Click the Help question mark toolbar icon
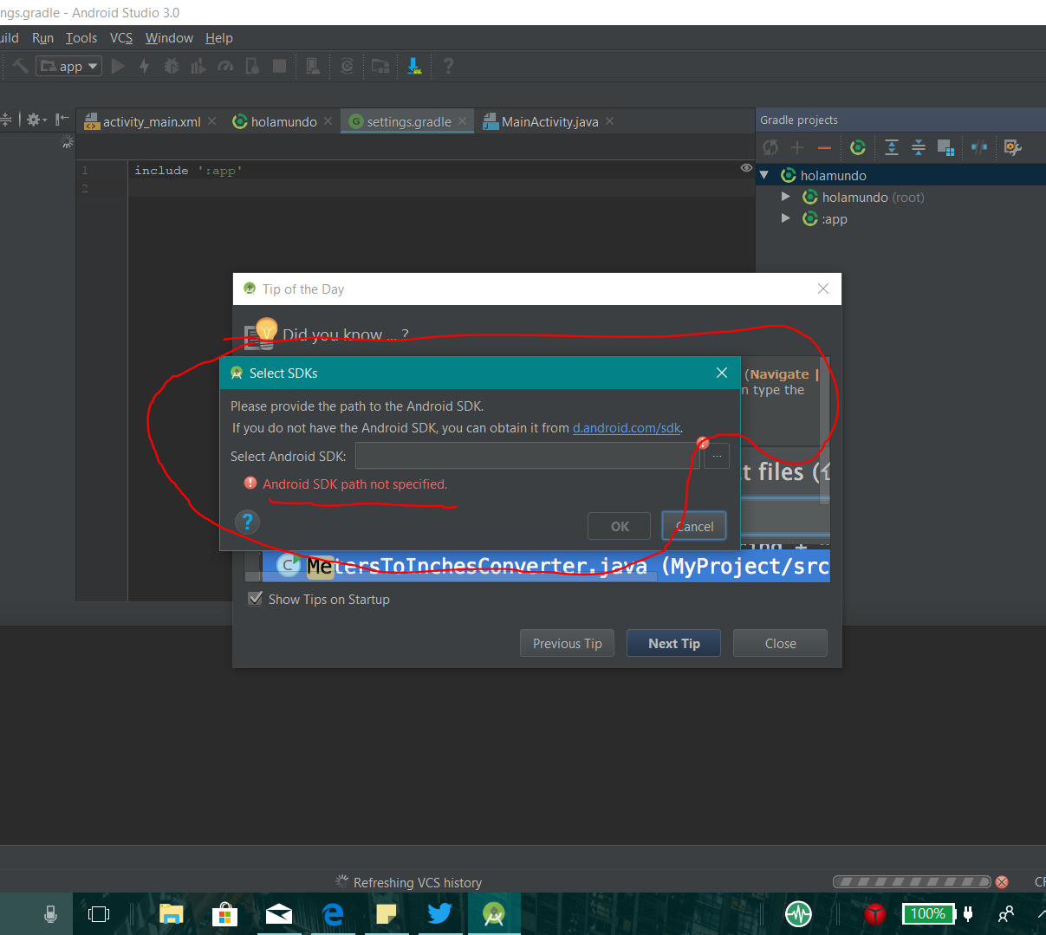This screenshot has height=935, width=1046. coord(448,66)
